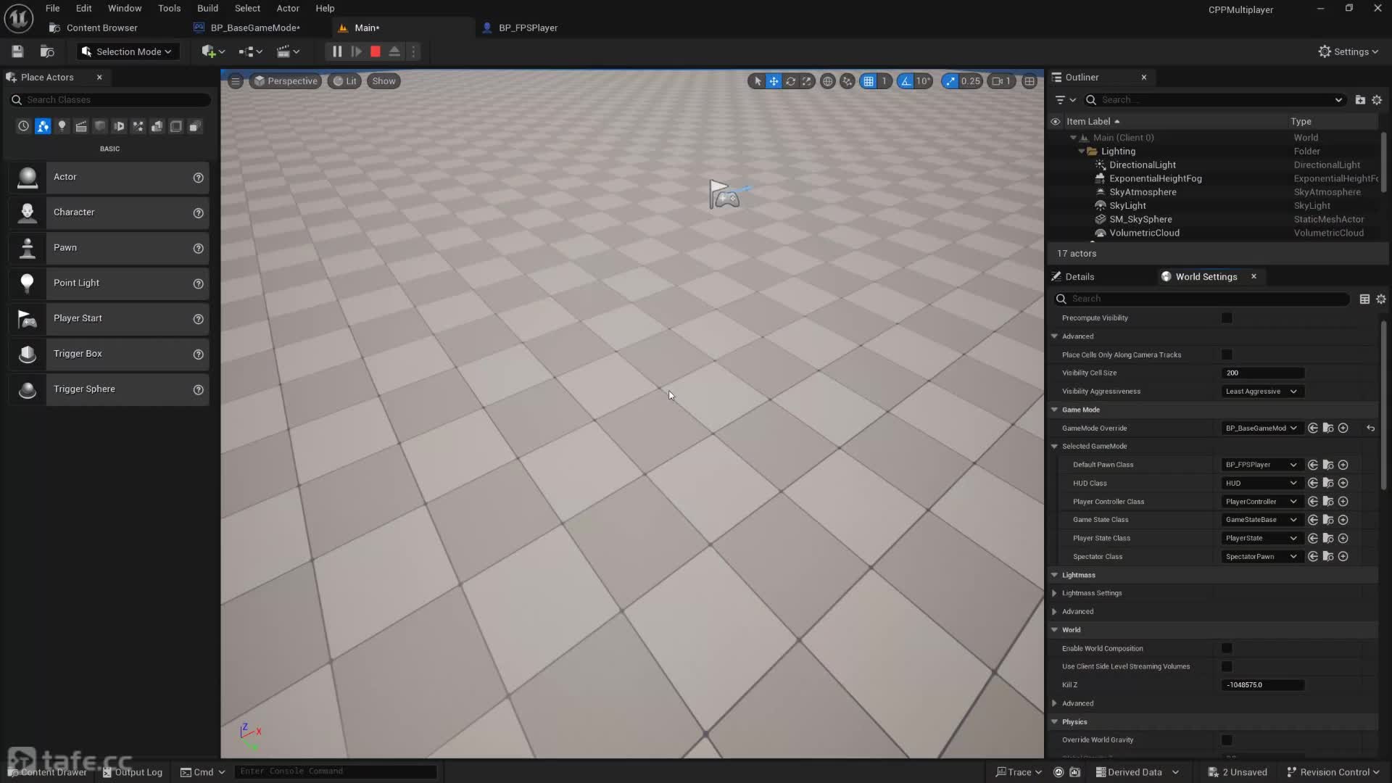This screenshot has width=1392, height=783.
Task: Click the console command input field
Action: point(336,771)
